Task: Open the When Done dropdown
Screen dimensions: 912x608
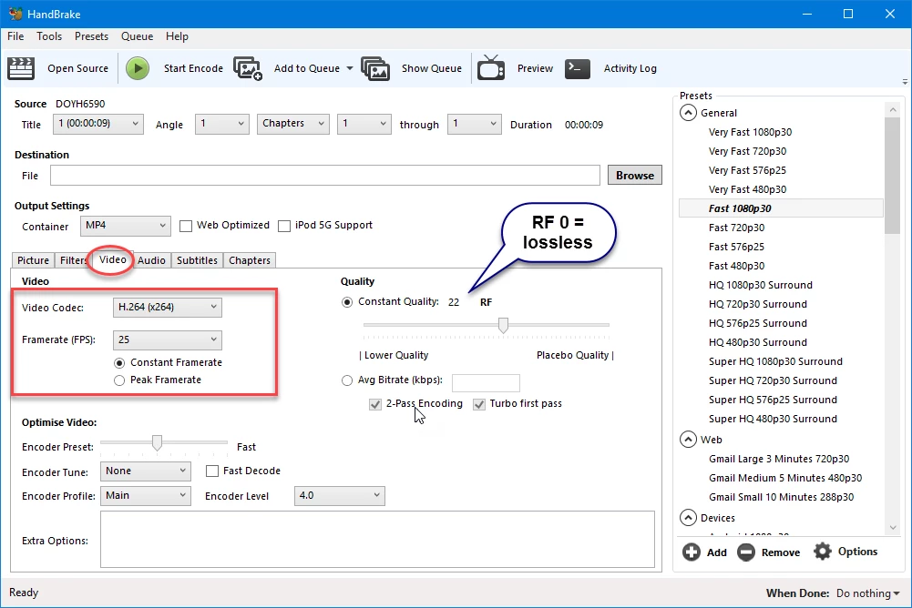Action: pyautogui.click(x=867, y=593)
